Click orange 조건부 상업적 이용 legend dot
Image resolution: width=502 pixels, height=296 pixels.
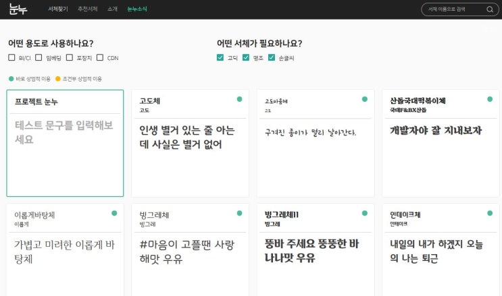click(58, 79)
